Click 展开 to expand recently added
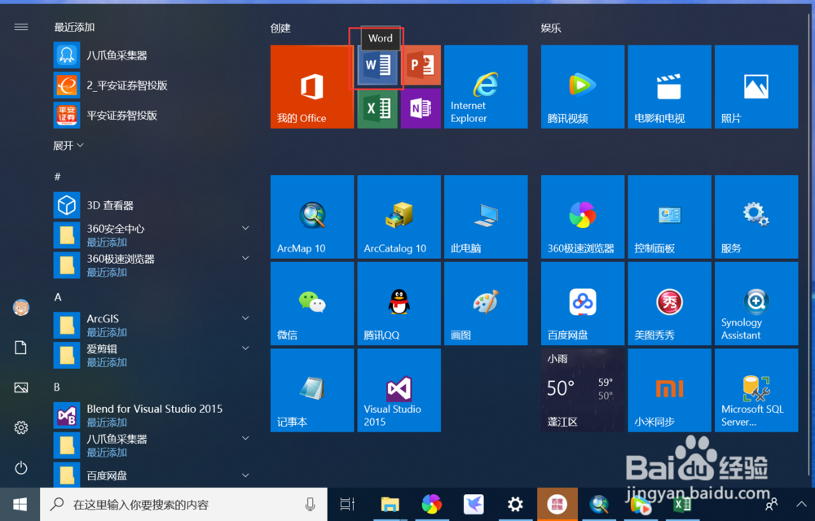 pos(68,146)
